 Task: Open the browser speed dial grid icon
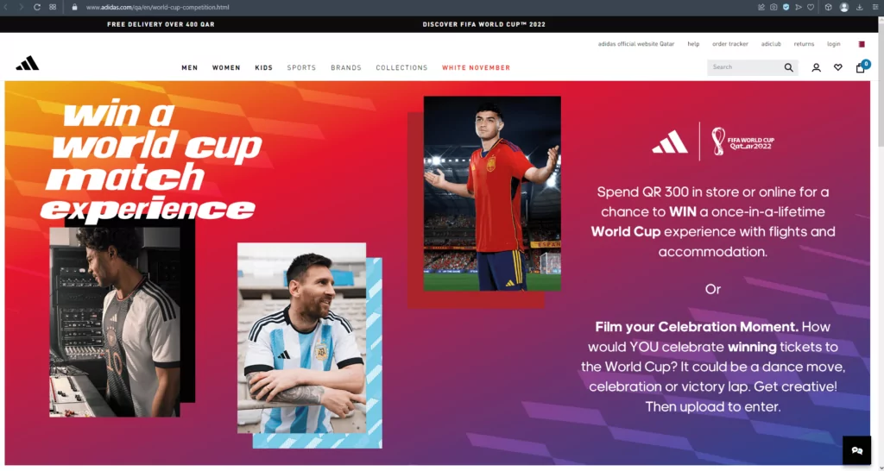coord(53,7)
